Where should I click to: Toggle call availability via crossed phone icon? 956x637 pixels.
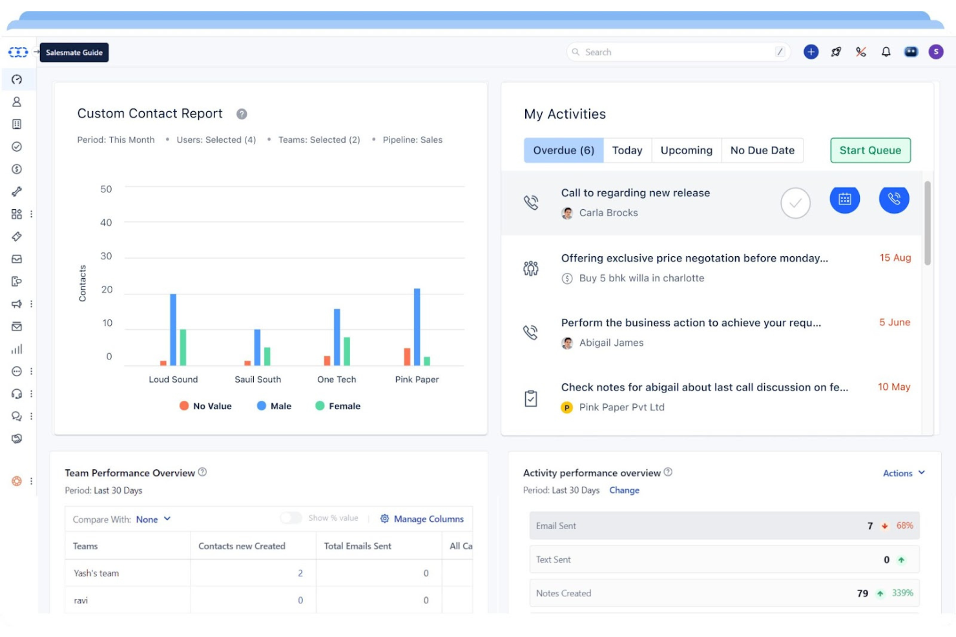point(861,52)
